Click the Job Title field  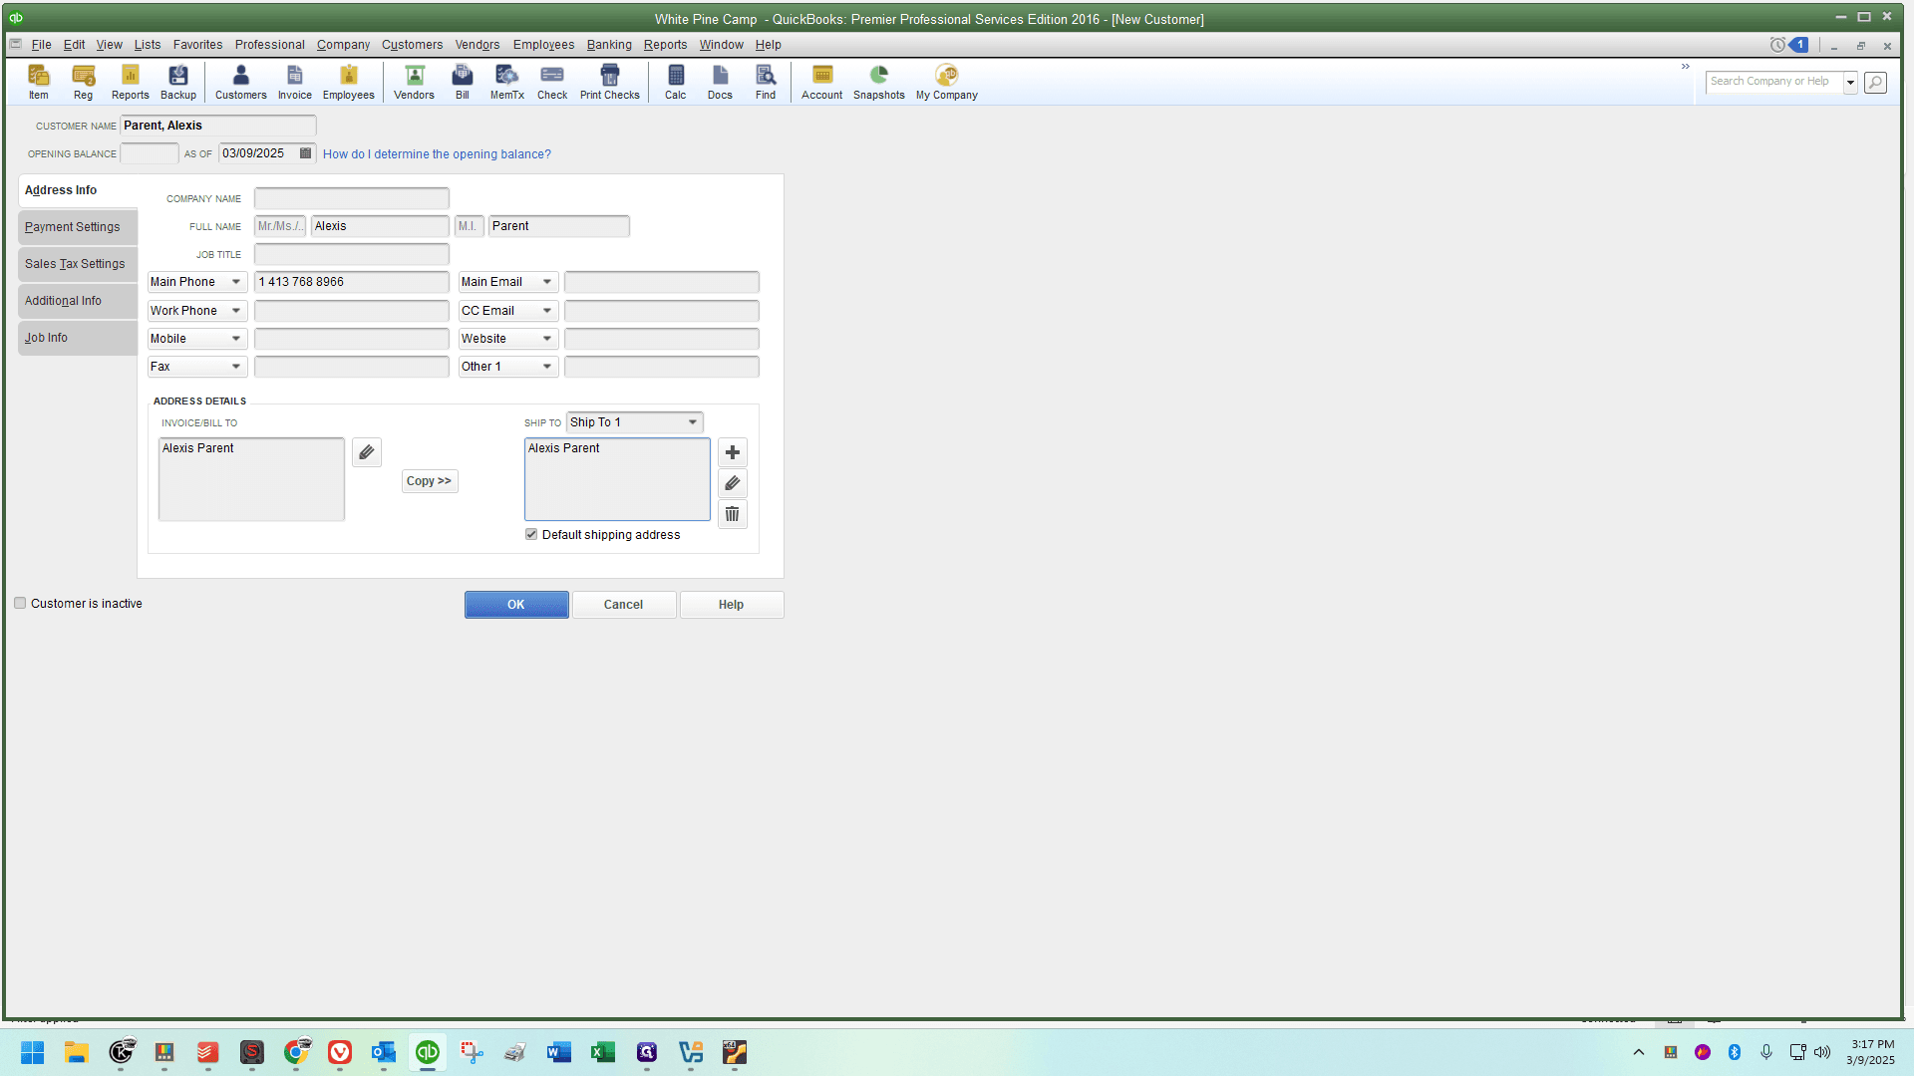(x=352, y=254)
